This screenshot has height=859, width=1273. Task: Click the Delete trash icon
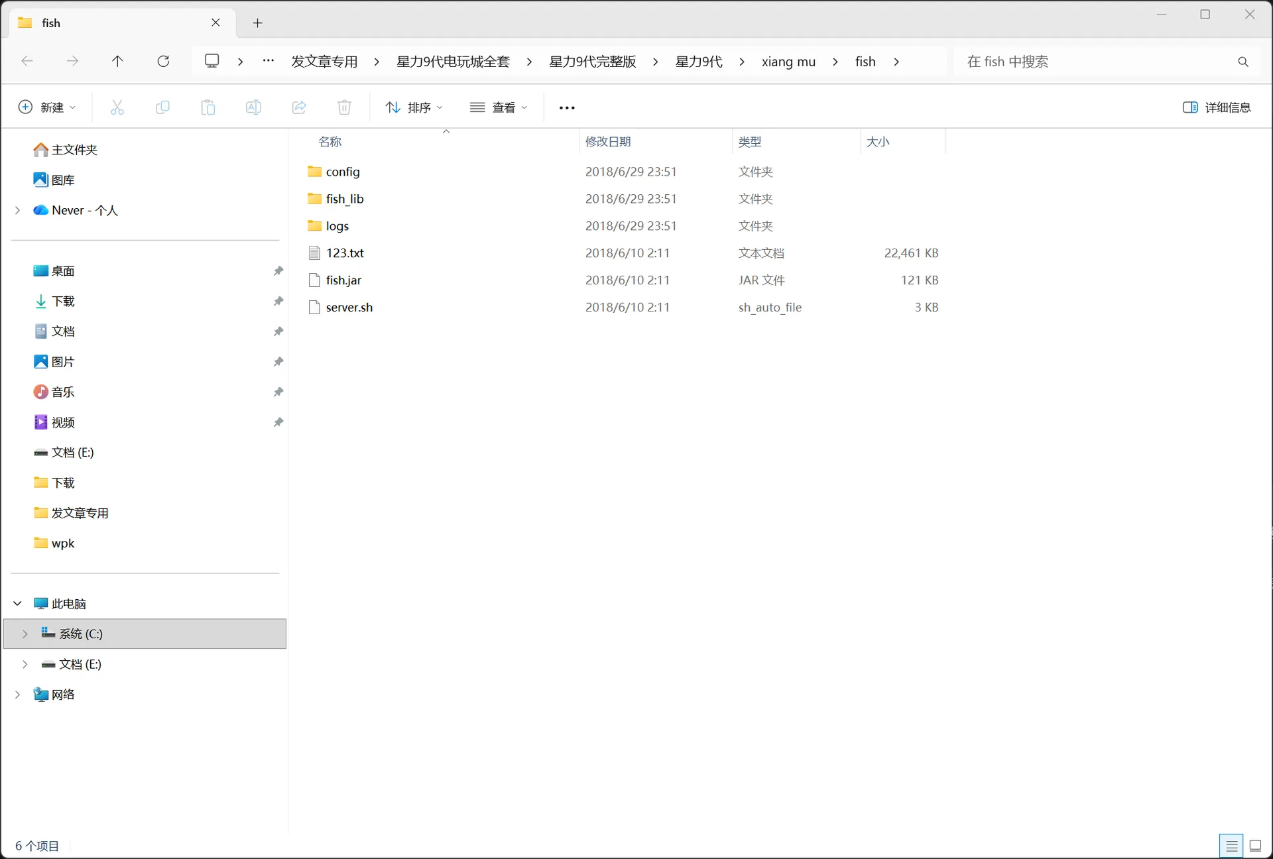pos(344,107)
